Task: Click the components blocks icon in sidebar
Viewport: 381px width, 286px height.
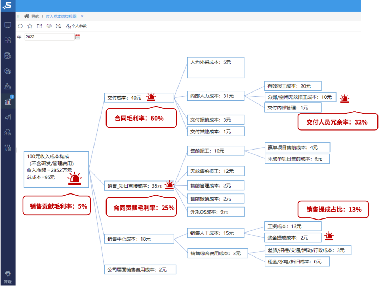Action: point(7,40)
